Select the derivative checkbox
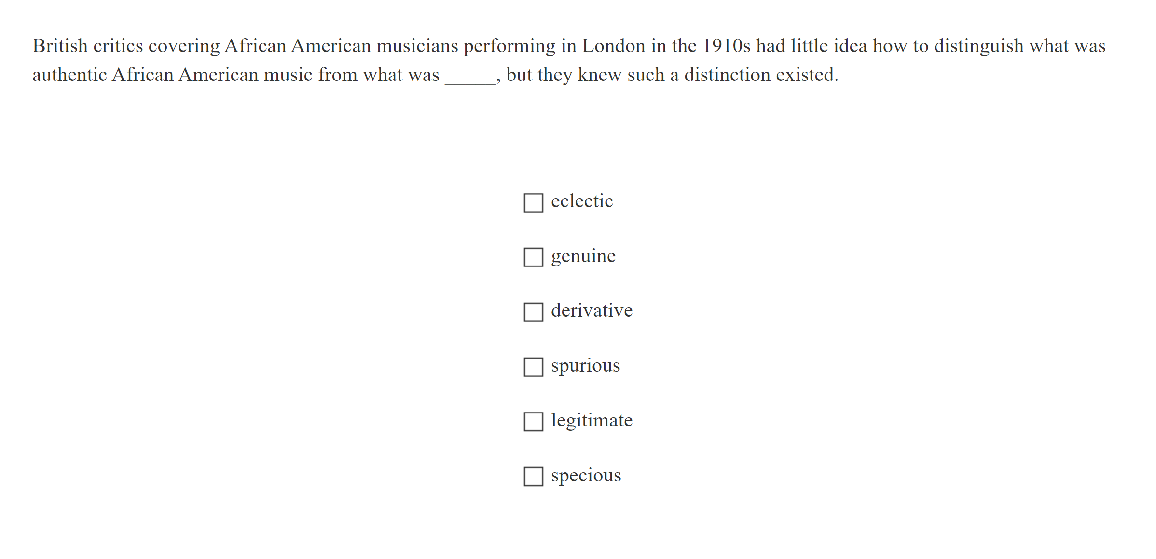This screenshot has height=559, width=1156. tap(533, 312)
